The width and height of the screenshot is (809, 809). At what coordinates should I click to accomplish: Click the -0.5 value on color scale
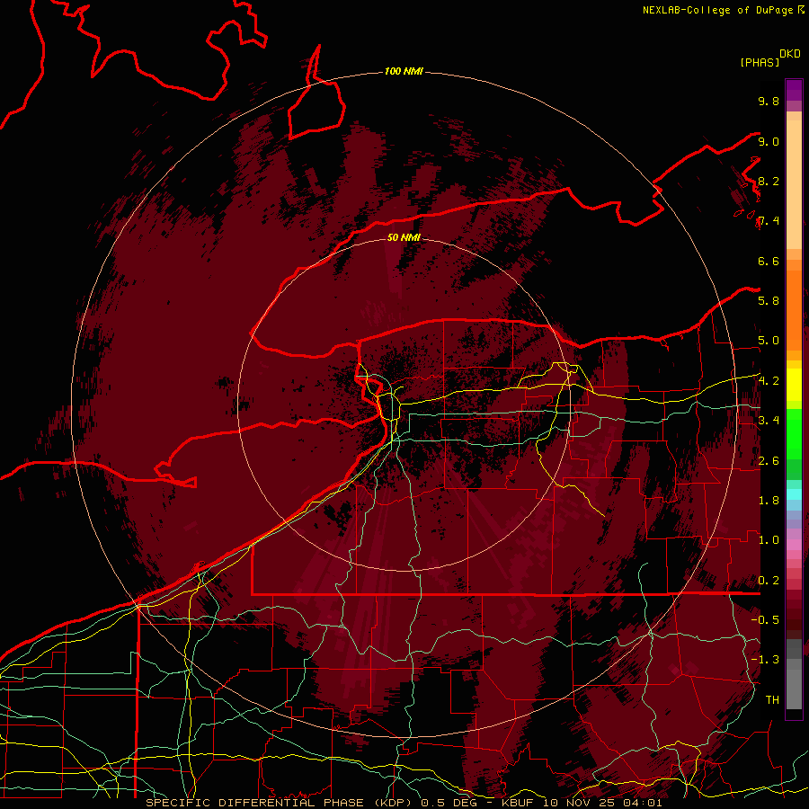765,619
